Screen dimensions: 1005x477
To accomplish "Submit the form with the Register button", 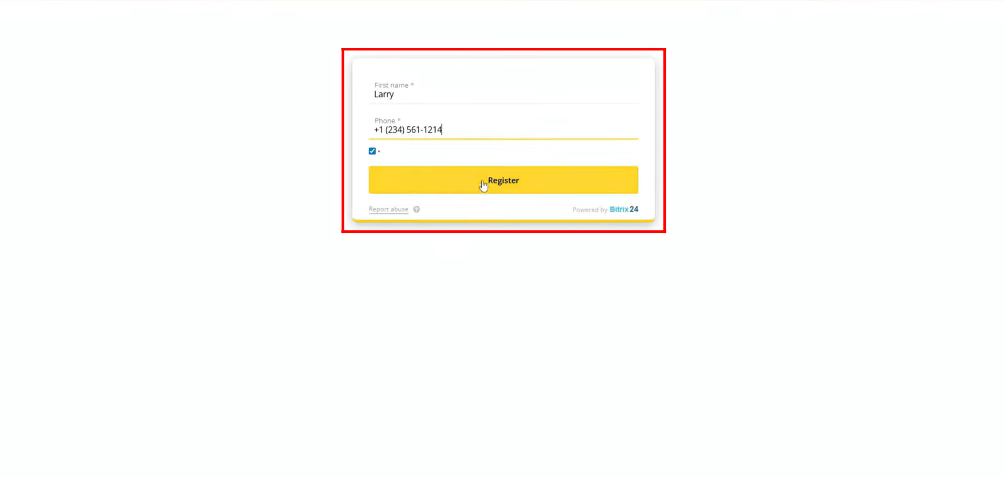I will [x=503, y=180].
